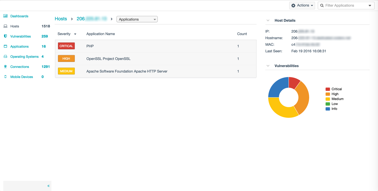378x191 pixels.
Task: Open the Connections page from sidebar
Action: [x=20, y=67]
